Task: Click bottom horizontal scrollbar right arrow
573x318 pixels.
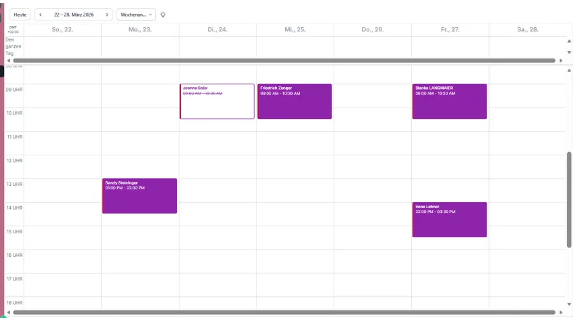Action: point(561,312)
